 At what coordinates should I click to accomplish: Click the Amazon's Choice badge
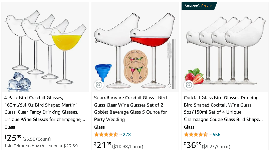tap(199, 6)
